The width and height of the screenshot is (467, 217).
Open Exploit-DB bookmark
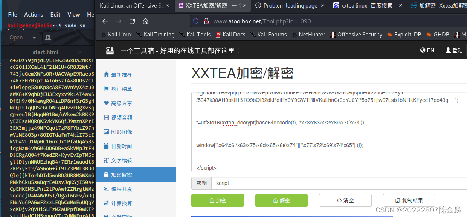tap(404, 35)
